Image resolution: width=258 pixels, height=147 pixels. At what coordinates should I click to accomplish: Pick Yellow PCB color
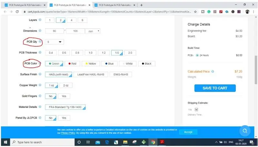click(x=91, y=64)
